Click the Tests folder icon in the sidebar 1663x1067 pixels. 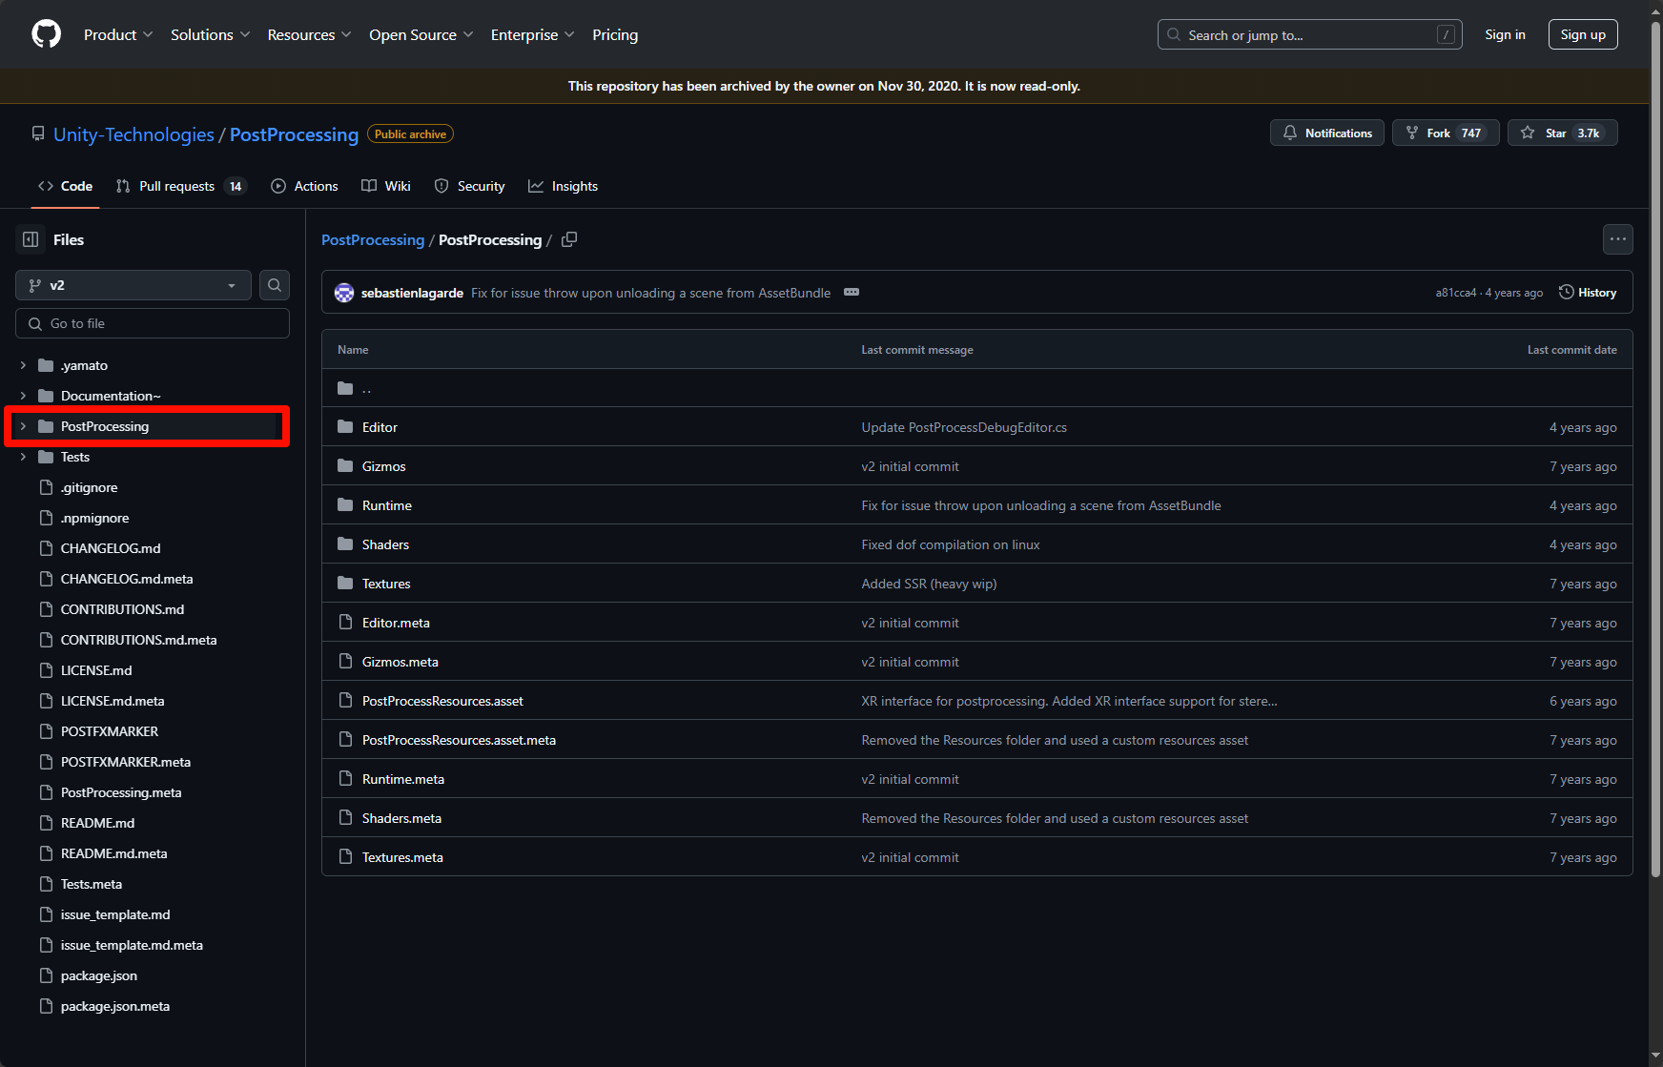pos(46,457)
